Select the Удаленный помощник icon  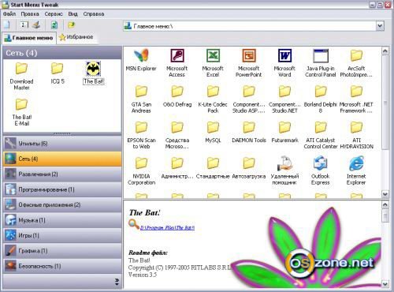(284, 163)
